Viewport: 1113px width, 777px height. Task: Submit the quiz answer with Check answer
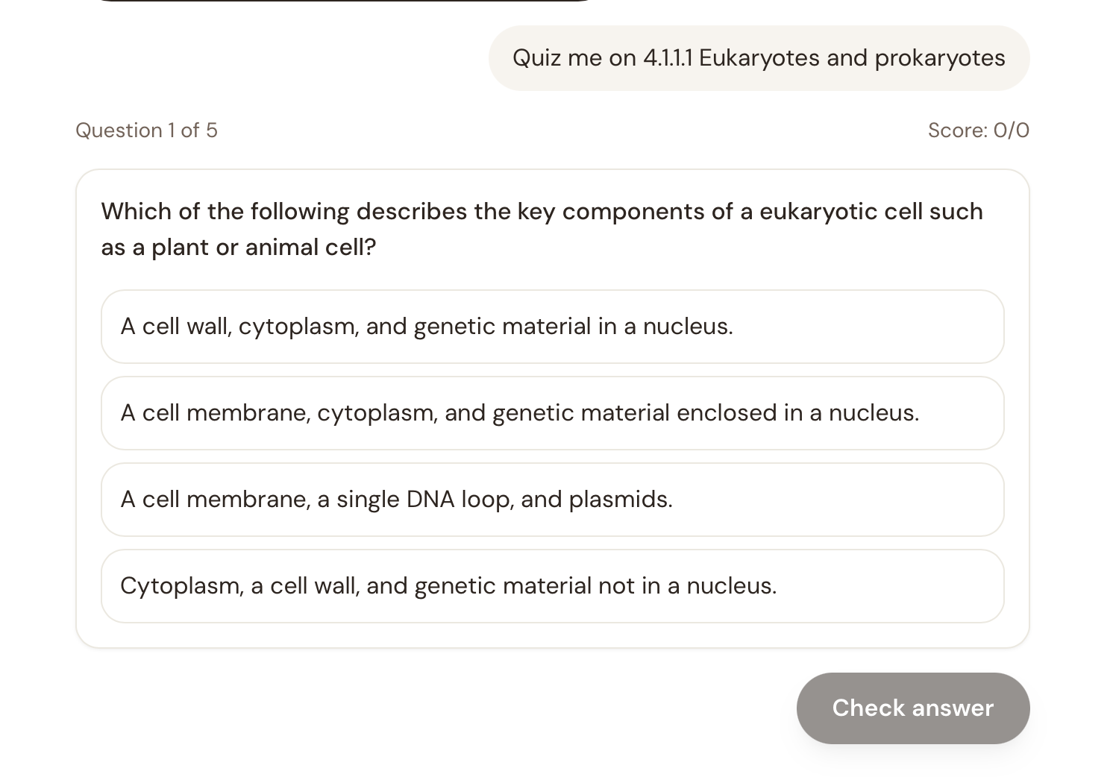[x=912, y=708]
